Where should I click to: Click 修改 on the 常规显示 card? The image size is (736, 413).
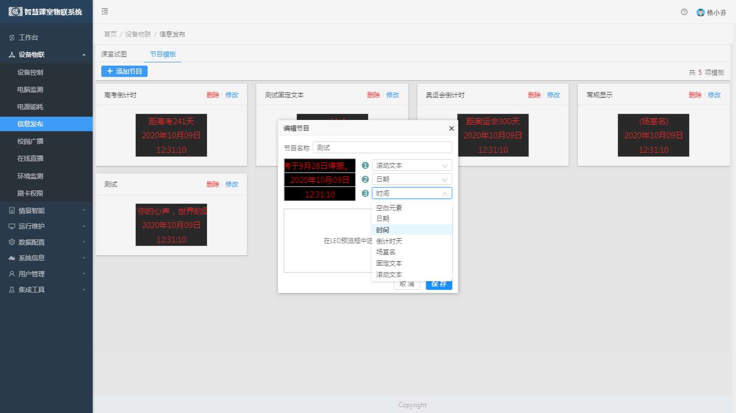[x=714, y=95]
